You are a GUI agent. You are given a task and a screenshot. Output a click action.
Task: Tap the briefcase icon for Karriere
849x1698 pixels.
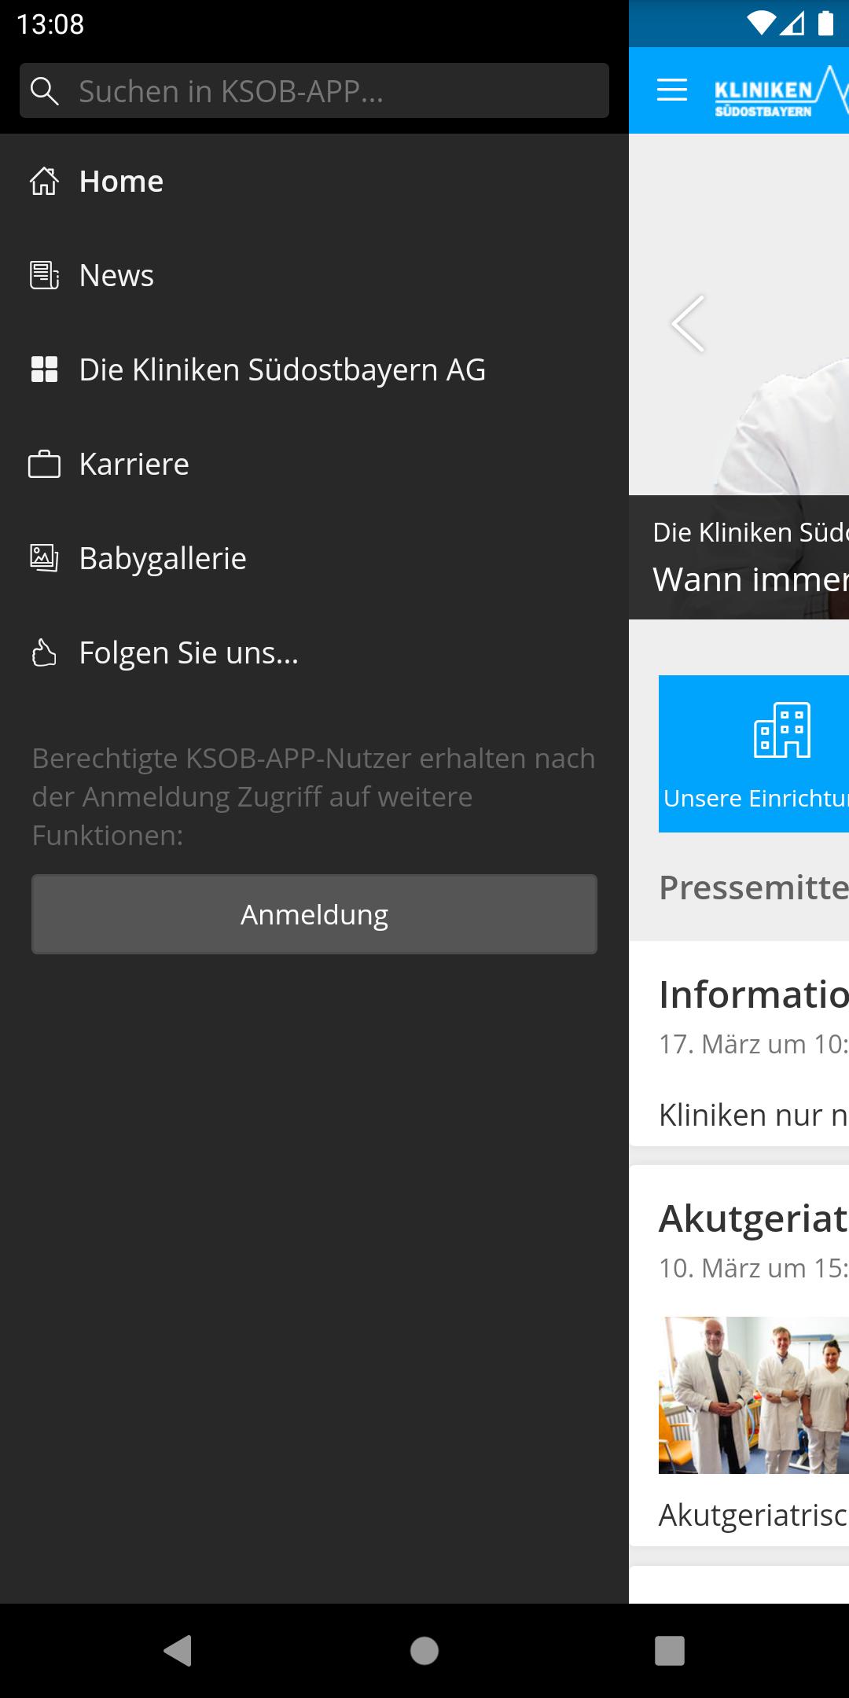click(44, 464)
